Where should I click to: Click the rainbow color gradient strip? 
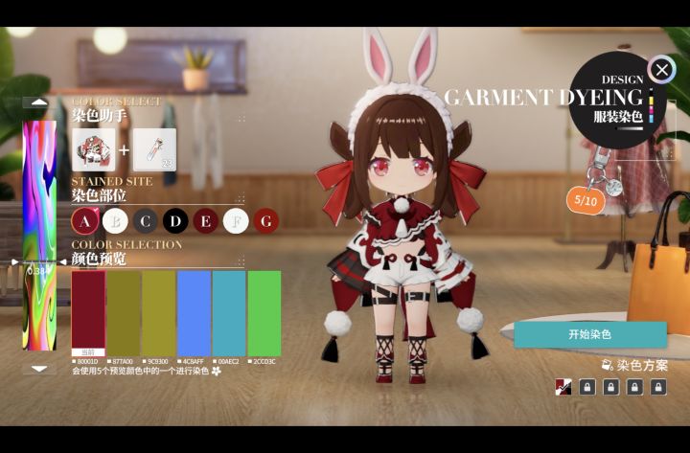39,236
